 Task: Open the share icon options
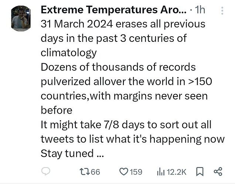click(218, 172)
